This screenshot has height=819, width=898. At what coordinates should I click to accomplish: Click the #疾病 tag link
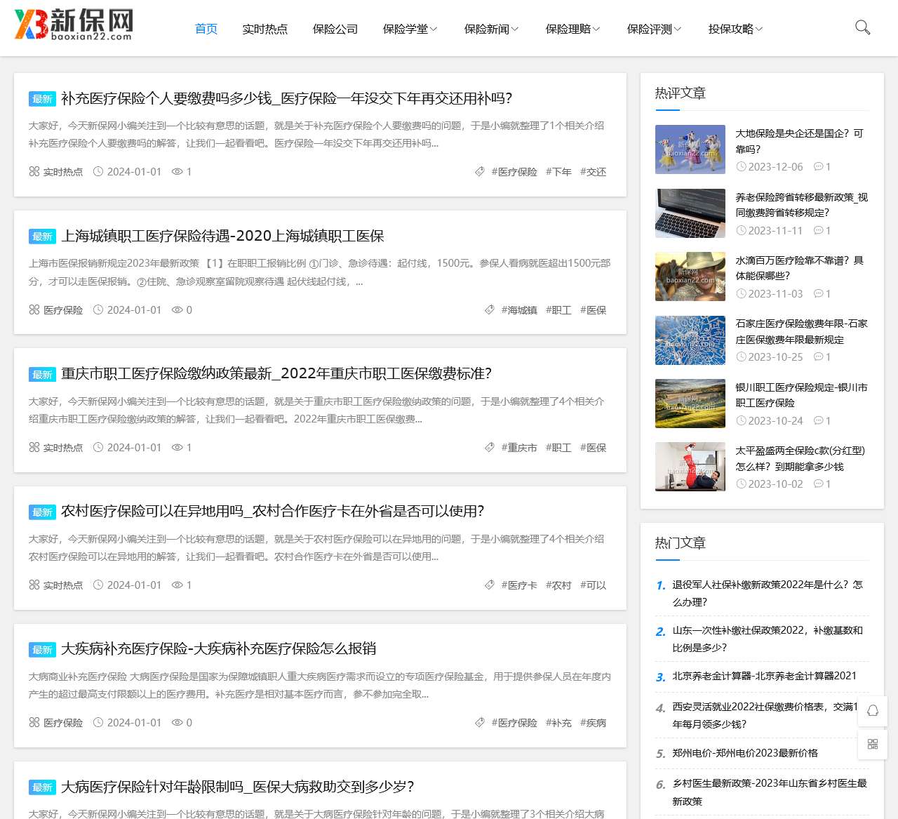593,723
